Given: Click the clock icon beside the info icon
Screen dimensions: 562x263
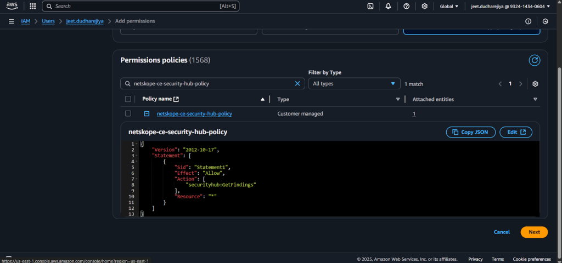Looking at the screenshot, I should (546, 21).
